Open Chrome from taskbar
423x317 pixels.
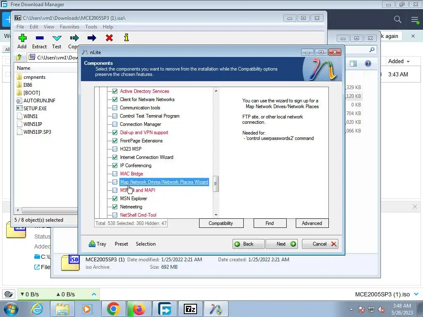(113, 309)
